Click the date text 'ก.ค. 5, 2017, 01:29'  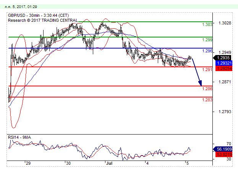pos(21,6)
